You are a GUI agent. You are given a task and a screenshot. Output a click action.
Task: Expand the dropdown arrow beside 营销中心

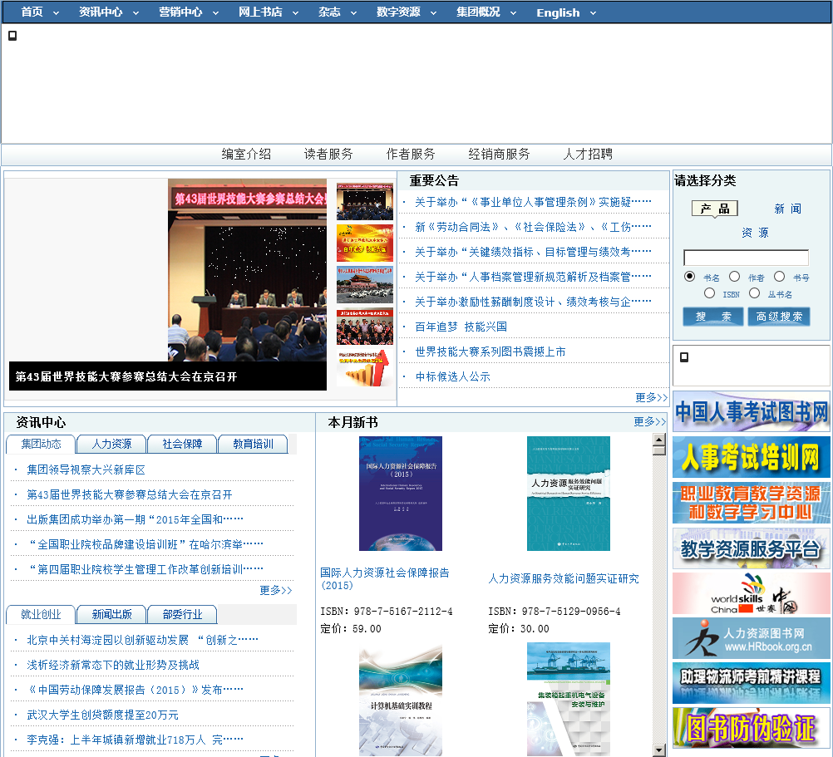[215, 12]
